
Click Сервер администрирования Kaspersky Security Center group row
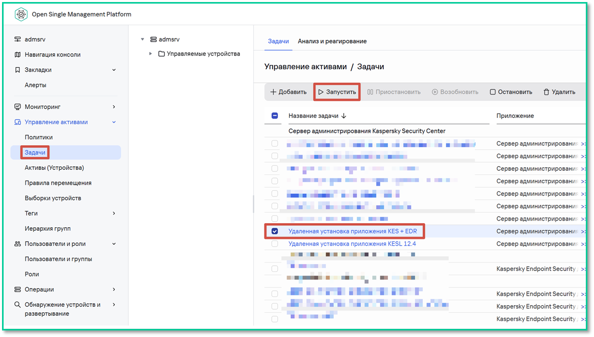[x=367, y=131]
